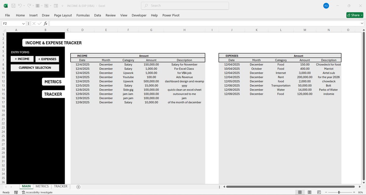
Task: Select row 8 header
Action: coord(3,64)
